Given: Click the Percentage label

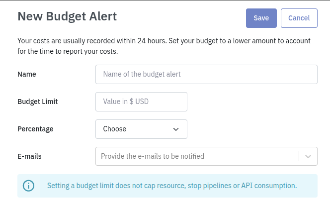Looking at the screenshot, I should 35,129.
